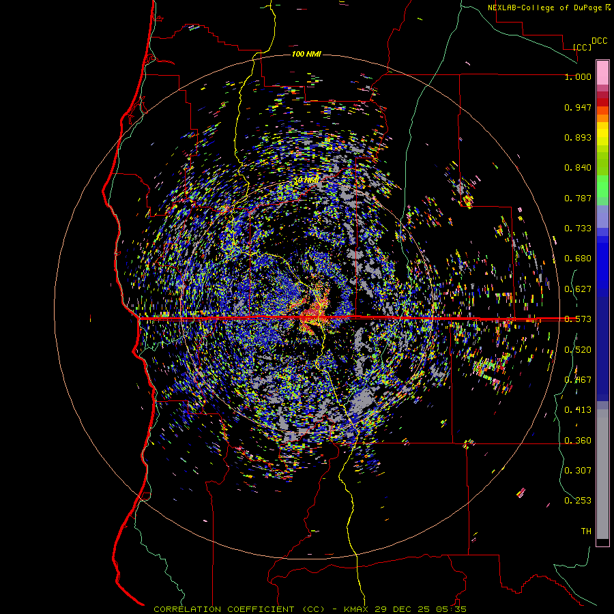Select the 0.307 scale value
Screen dimensions: 614x614
[578, 471]
